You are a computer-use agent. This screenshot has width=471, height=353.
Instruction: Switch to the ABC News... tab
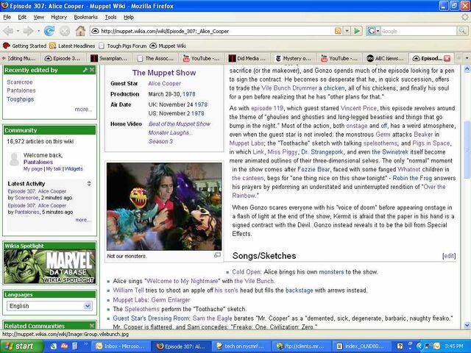pyautogui.click(x=386, y=58)
